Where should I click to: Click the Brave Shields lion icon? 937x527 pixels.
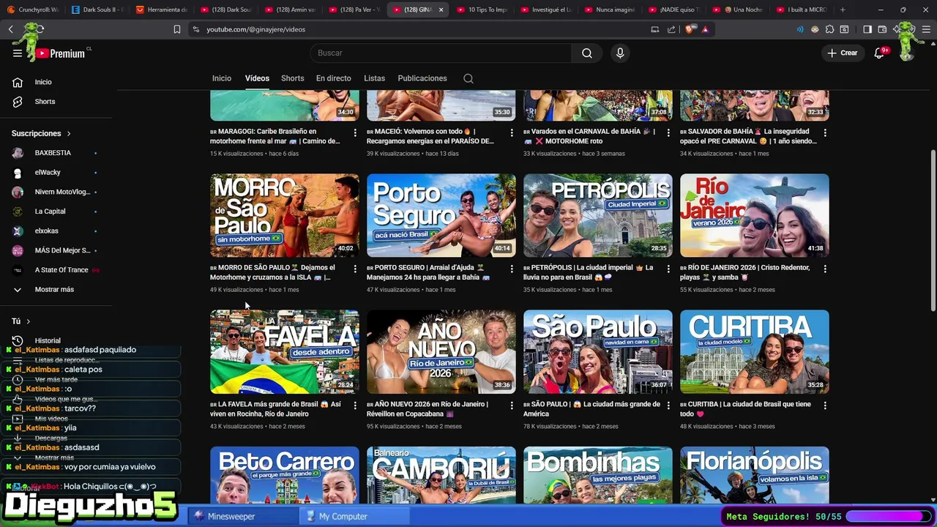point(690,29)
